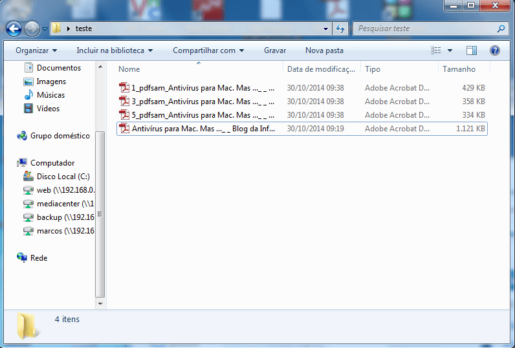Click the Computador monitor icon
Image resolution: width=515 pixels, height=348 pixels.
click(22, 162)
